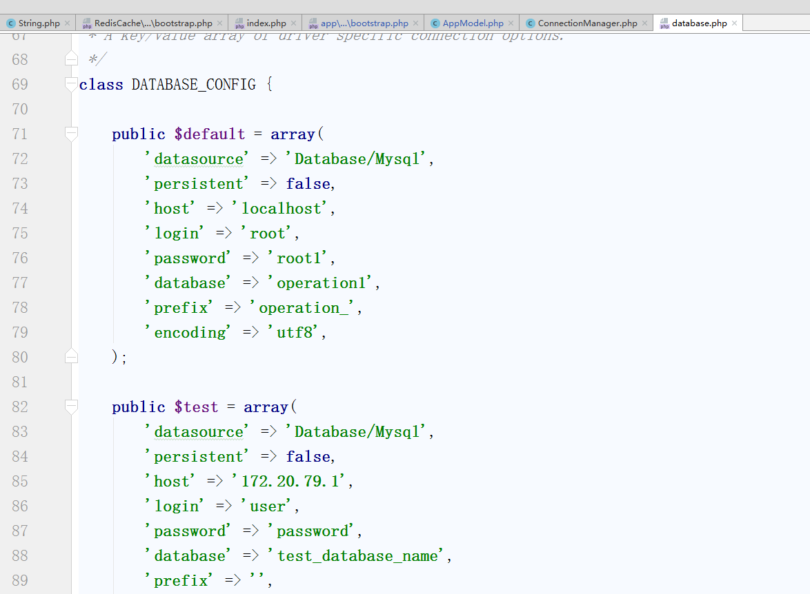Switch to the AppModel.php tab
The image size is (810, 594).
tap(473, 23)
